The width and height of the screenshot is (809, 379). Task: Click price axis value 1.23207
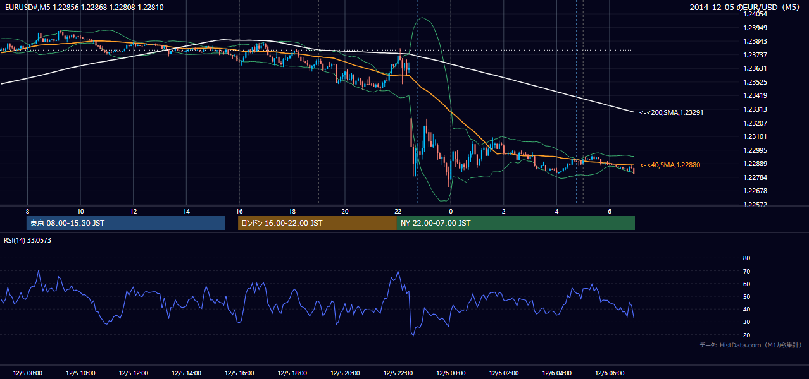click(x=756, y=123)
